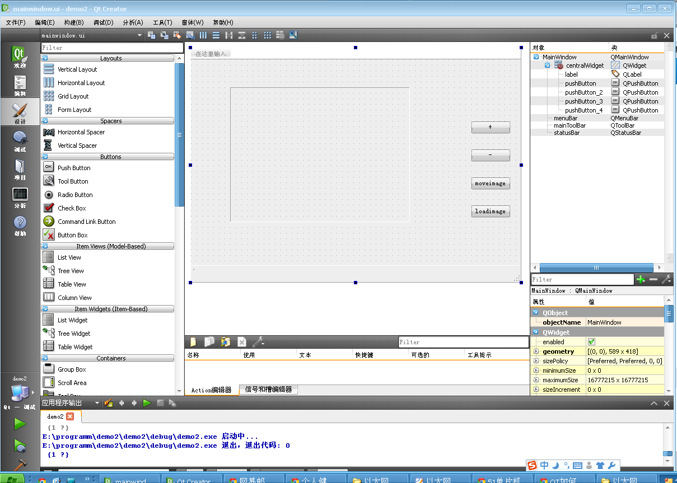Click the Edit Buddies mode icon
The width and height of the screenshot is (677, 483).
(177, 35)
